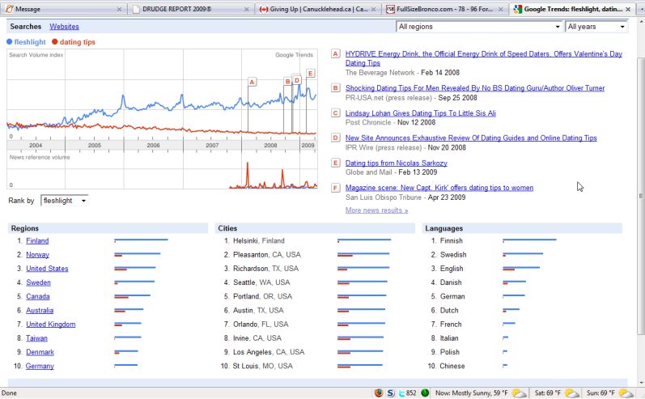Click chart flag marker B

287,82
